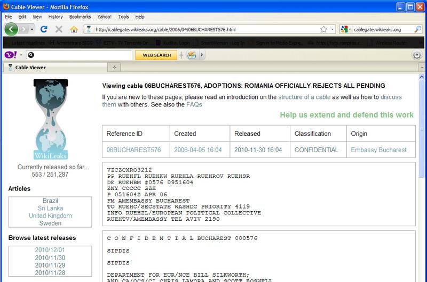Viewport: 427px width, 282px height.
Task: Open the Bookmarks menu
Action: (x=80, y=17)
